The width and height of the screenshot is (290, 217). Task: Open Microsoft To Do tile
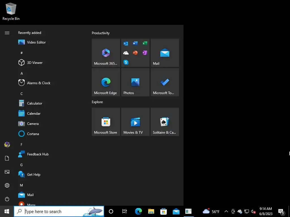165,82
